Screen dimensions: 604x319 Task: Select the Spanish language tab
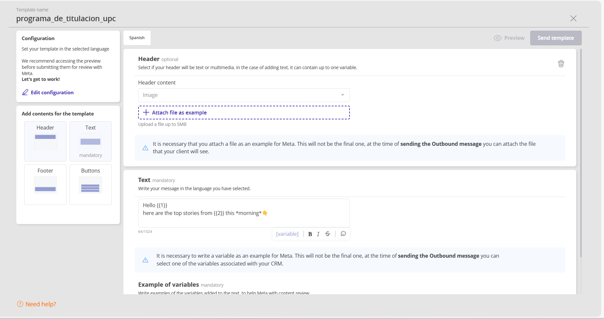(x=137, y=38)
